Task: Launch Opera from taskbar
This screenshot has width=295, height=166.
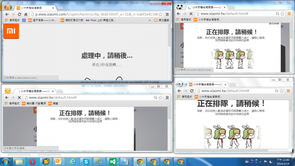Action: [x=32, y=162]
